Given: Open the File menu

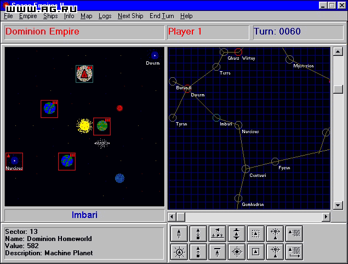Looking at the screenshot, I should pyautogui.click(x=8, y=16).
